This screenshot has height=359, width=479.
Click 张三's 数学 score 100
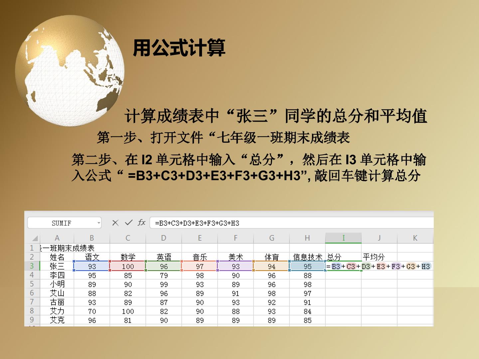click(x=128, y=266)
